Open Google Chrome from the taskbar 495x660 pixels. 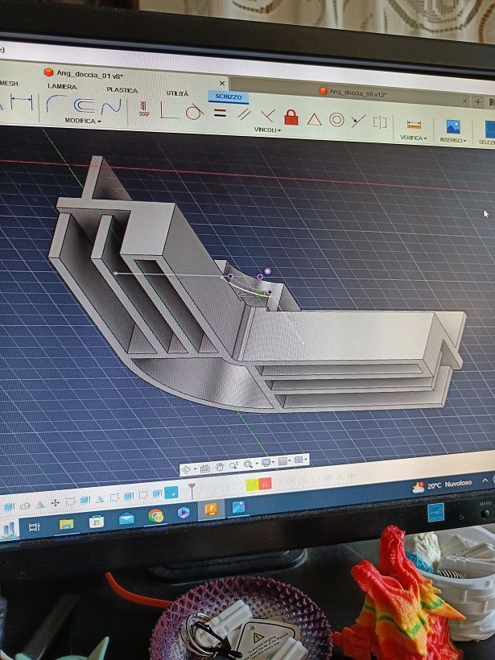click(x=156, y=515)
